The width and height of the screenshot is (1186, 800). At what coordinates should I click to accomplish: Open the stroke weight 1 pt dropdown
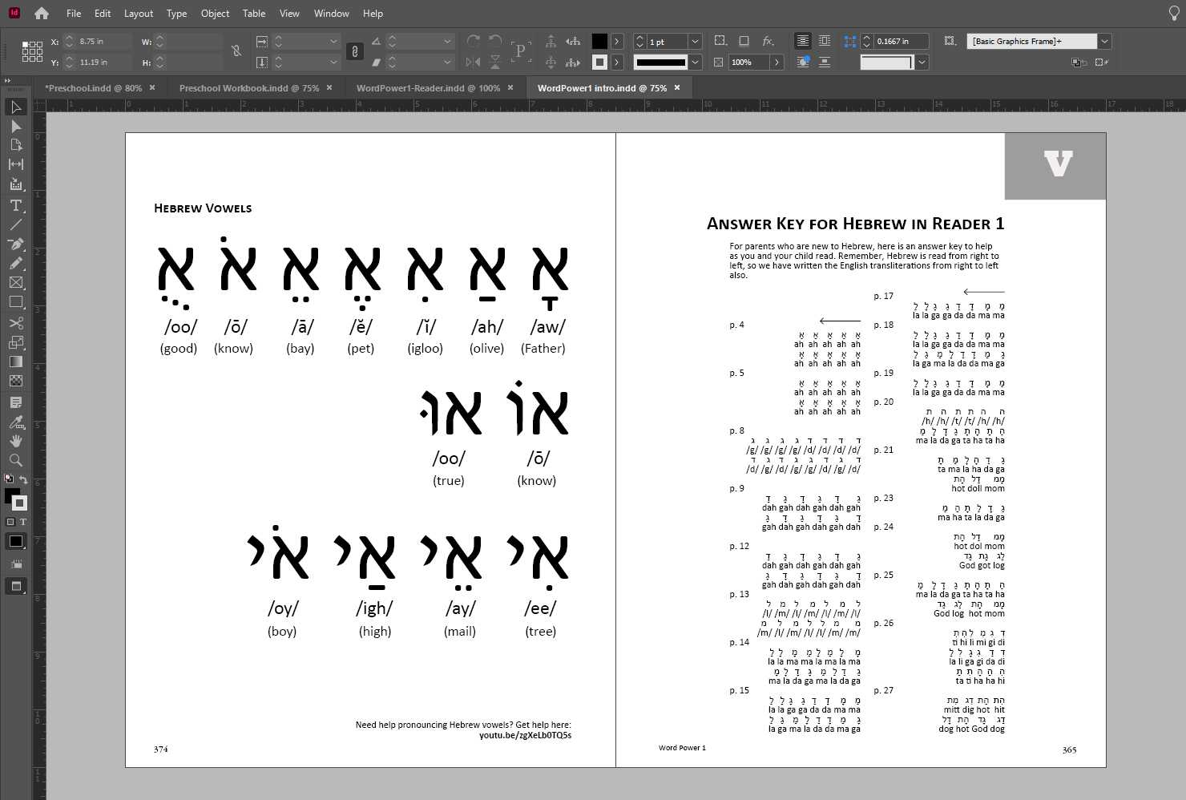pos(696,42)
